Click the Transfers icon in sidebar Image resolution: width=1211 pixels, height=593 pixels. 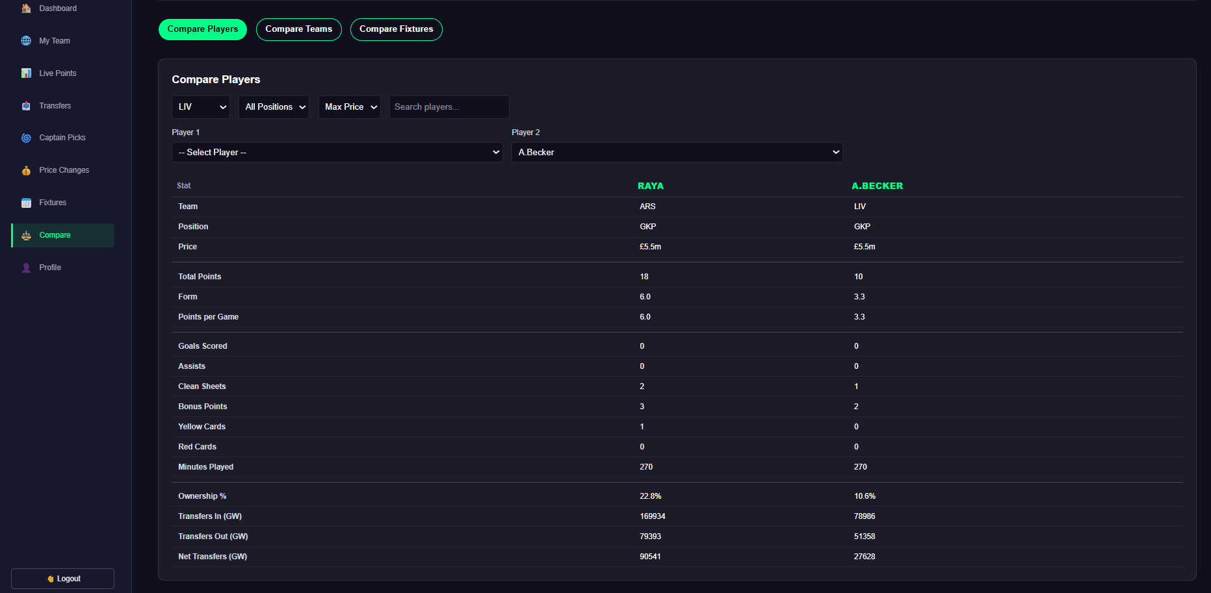click(26, 106)
